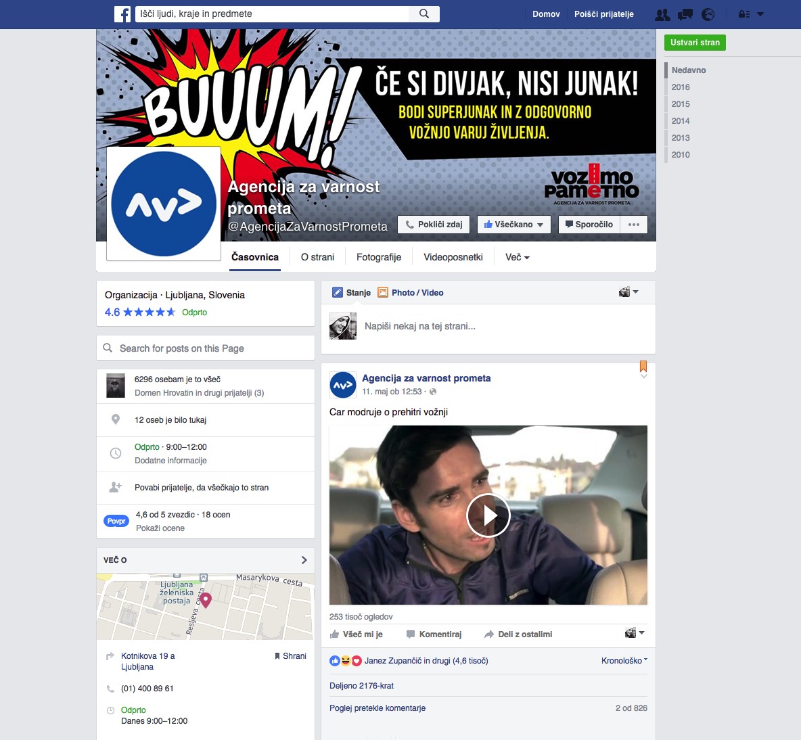
Task: Expand the Več tab dropdown
Action: [518, 257]
